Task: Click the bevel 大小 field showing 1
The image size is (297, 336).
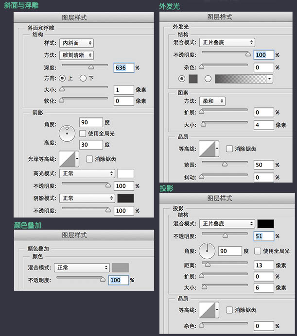Action: click(124, 90)
